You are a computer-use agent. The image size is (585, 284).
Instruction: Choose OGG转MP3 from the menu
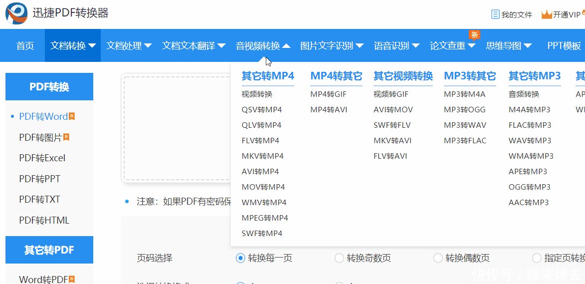pos(530,187)
